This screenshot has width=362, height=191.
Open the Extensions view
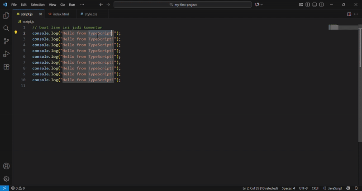[x=6, y=67]
